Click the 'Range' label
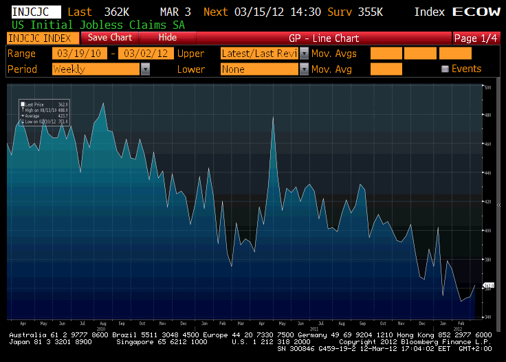The width and height of the screenshot is (506, 362). click(21, 53)
